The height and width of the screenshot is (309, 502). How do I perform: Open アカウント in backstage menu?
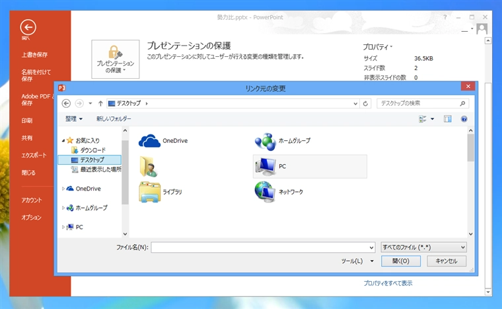tap(32, 200)
